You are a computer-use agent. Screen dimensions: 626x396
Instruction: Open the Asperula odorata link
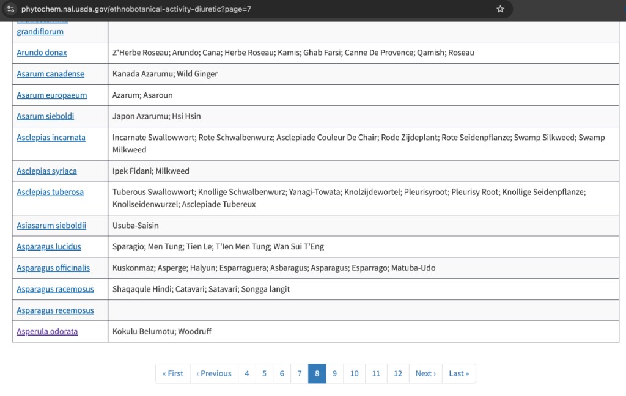(x=47, y=331)
